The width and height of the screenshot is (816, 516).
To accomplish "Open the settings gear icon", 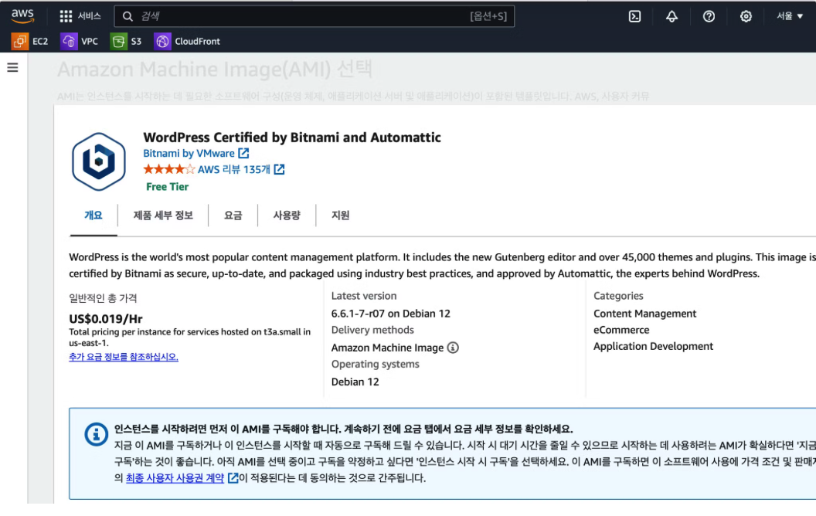I will [x=746, y=17].
